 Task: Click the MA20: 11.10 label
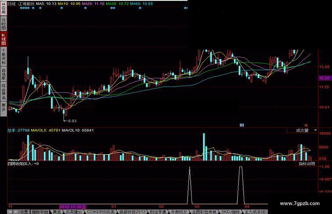[x=93, y=4]
